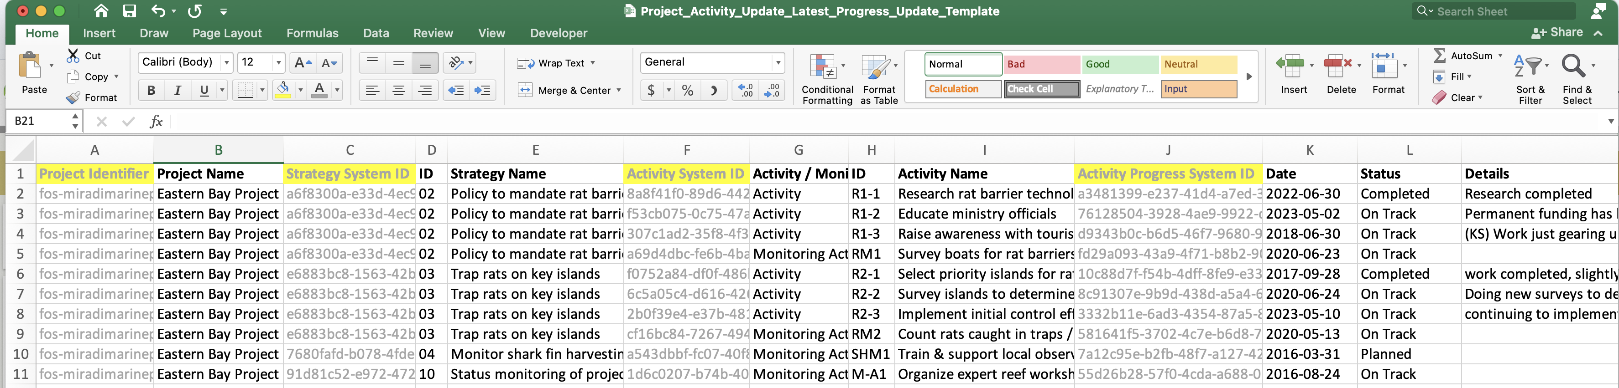Switch to the Formulas tab

click(x=312, y=33)
